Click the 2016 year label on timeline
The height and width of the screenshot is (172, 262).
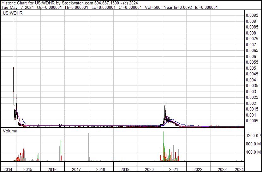click(x=52, y=169)
